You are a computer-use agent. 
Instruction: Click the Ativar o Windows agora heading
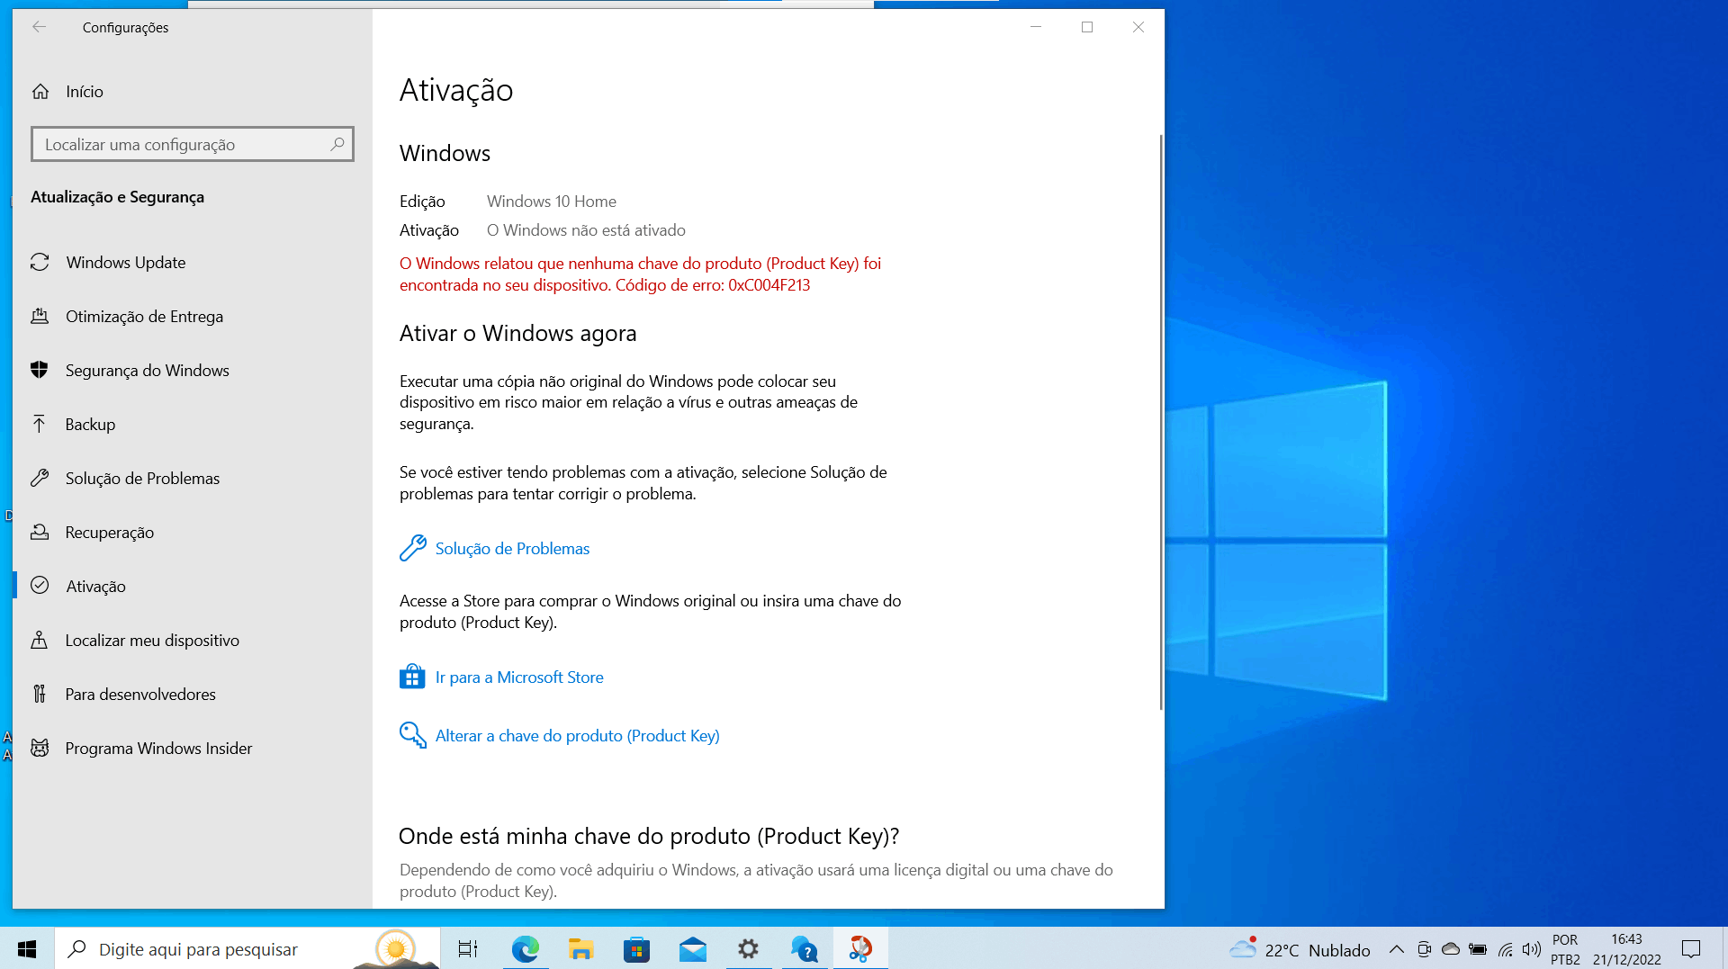click(517, 334)
